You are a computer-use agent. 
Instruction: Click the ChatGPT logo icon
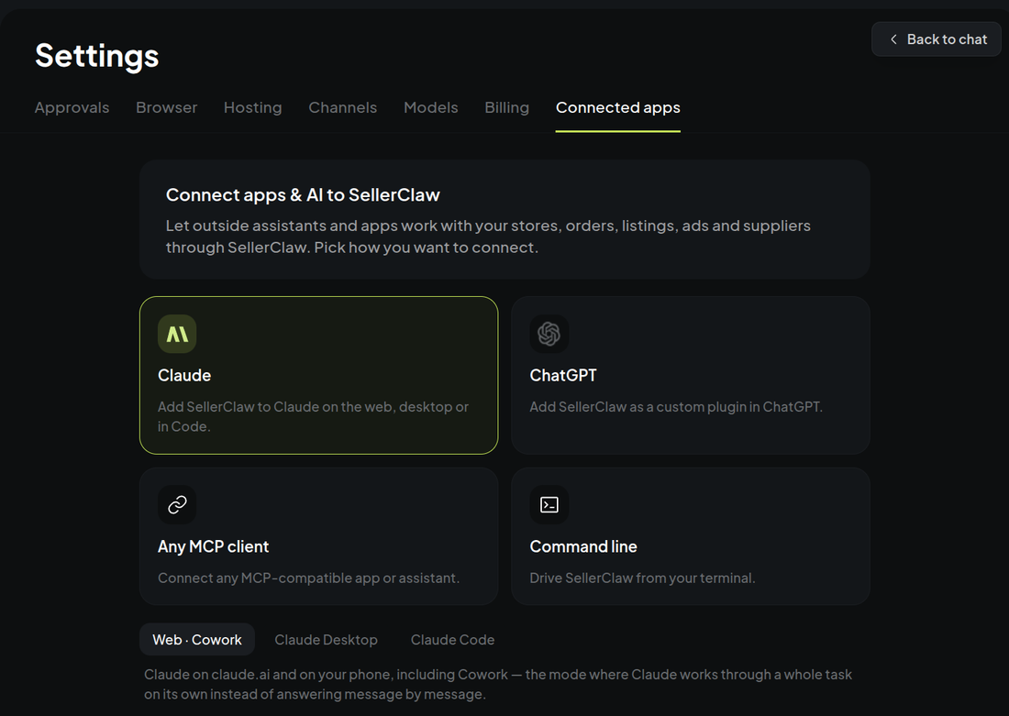549,334
